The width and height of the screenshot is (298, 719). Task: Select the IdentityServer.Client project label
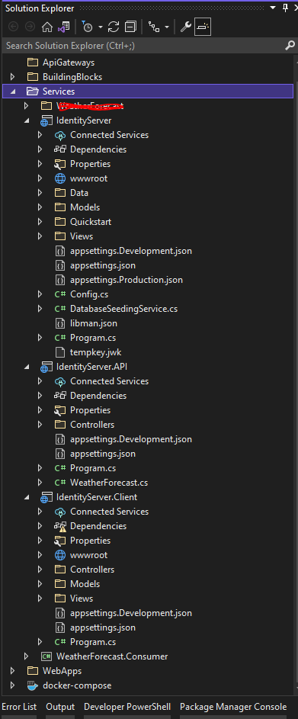pyautogui.click(x=97, y=497)
